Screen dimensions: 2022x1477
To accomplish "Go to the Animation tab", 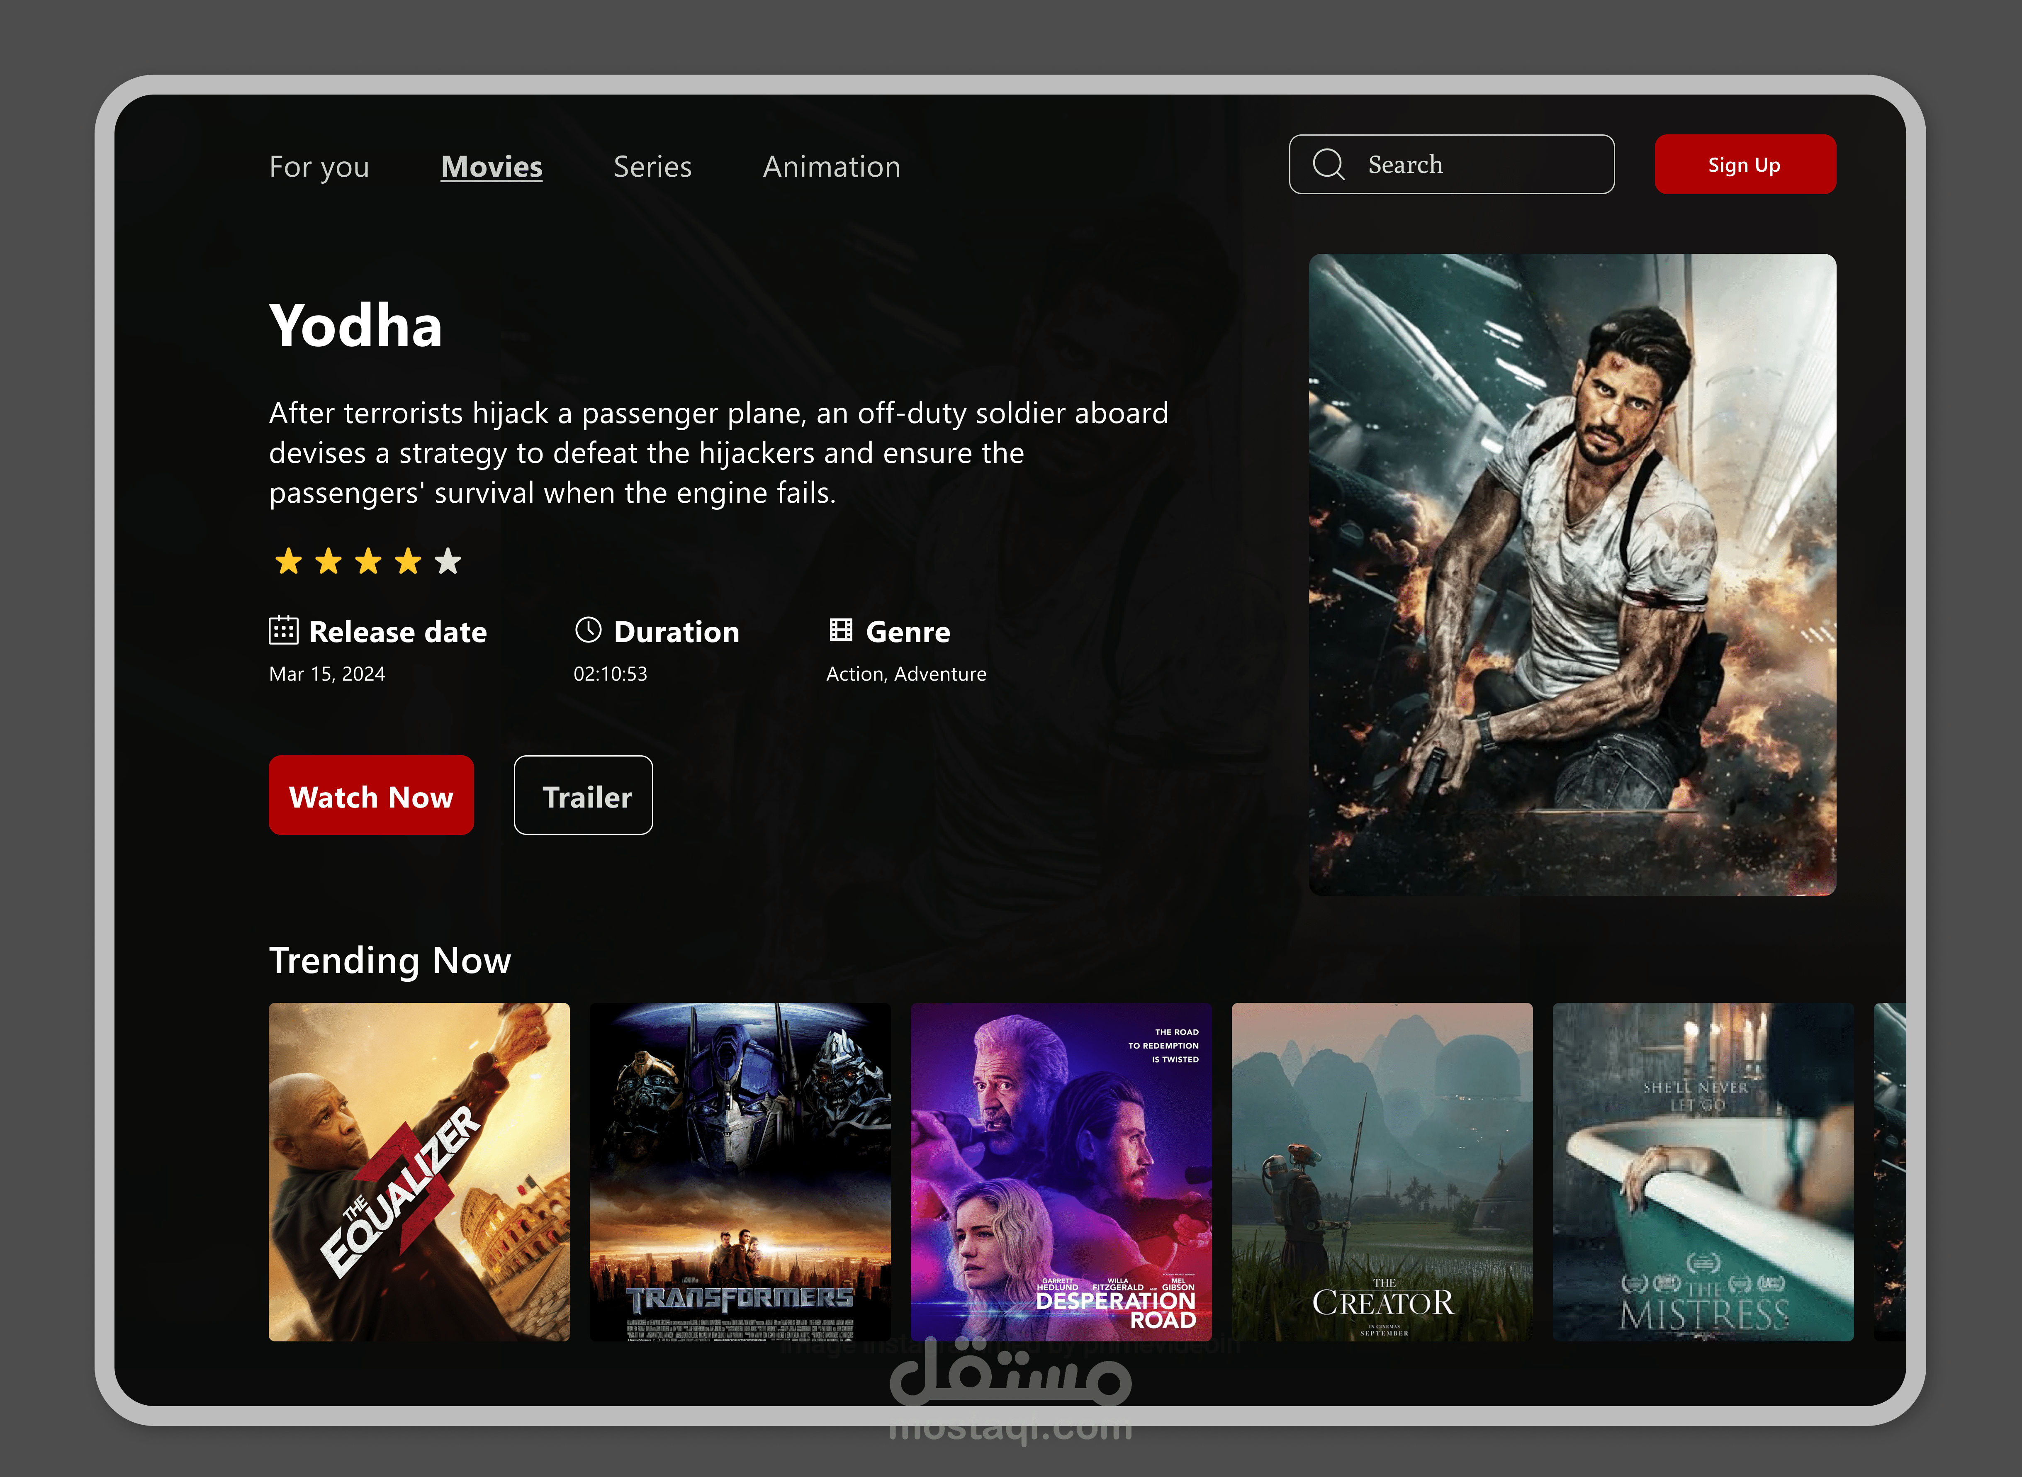I will 831,167.
